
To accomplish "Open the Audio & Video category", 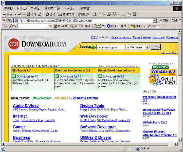I will coord(26,105).
